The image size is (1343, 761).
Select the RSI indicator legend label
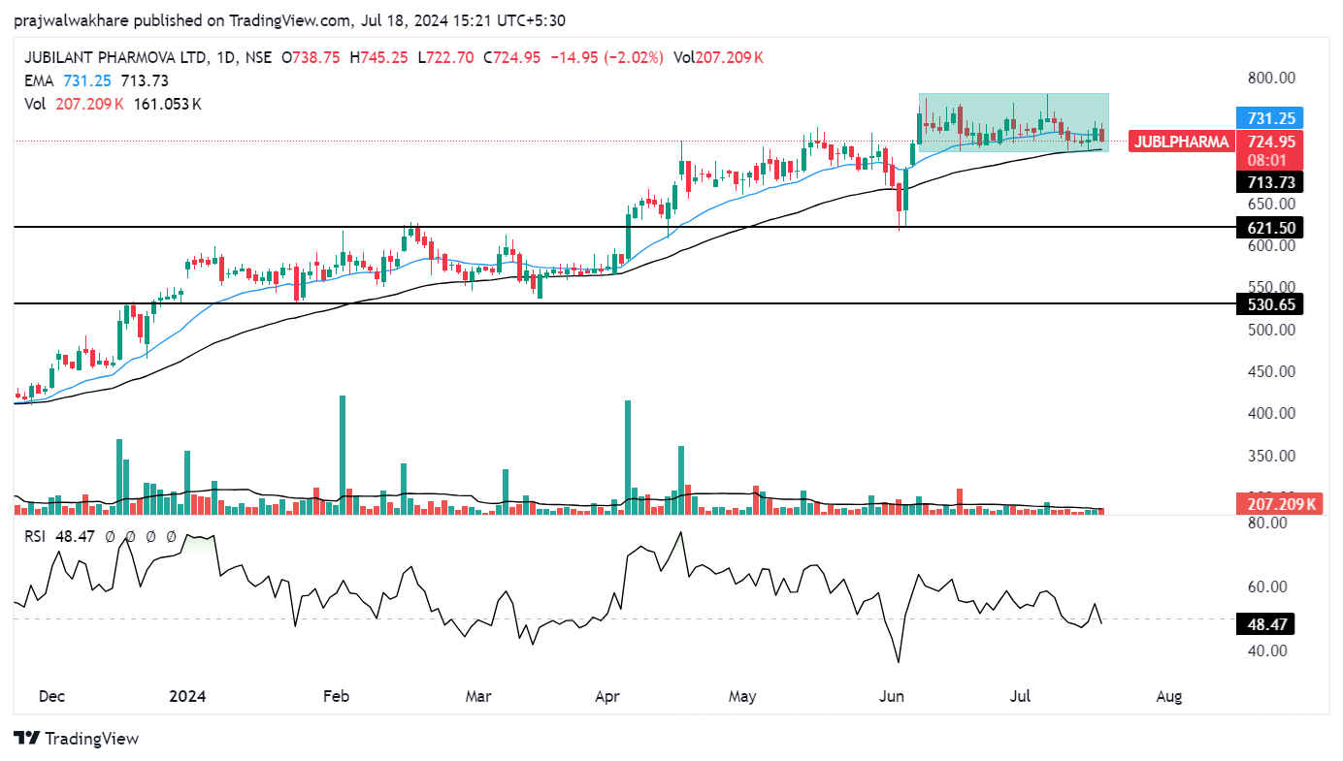click(x=36, y=536)
